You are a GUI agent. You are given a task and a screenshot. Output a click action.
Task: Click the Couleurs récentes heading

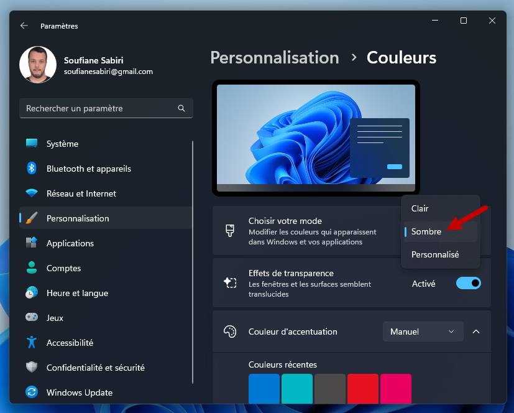coord(283,364)
